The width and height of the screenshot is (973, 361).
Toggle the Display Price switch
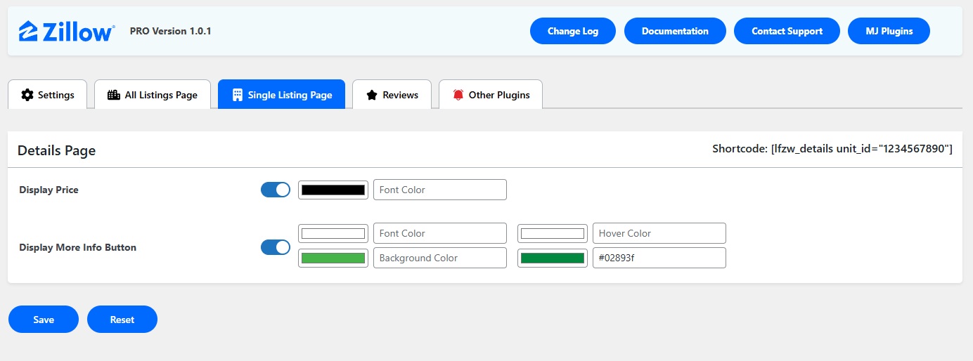[x=276, y=190]
